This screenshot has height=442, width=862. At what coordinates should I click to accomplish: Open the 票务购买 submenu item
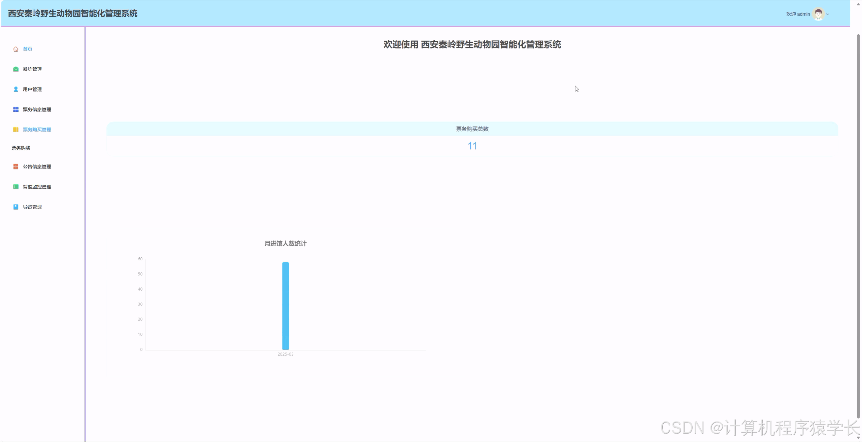point(21,148)
